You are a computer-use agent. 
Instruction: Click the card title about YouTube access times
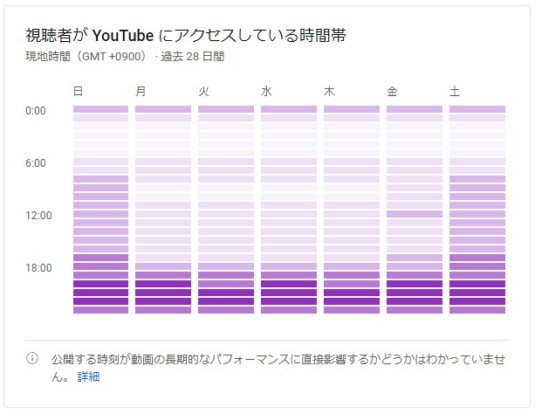tap(188, 36)
